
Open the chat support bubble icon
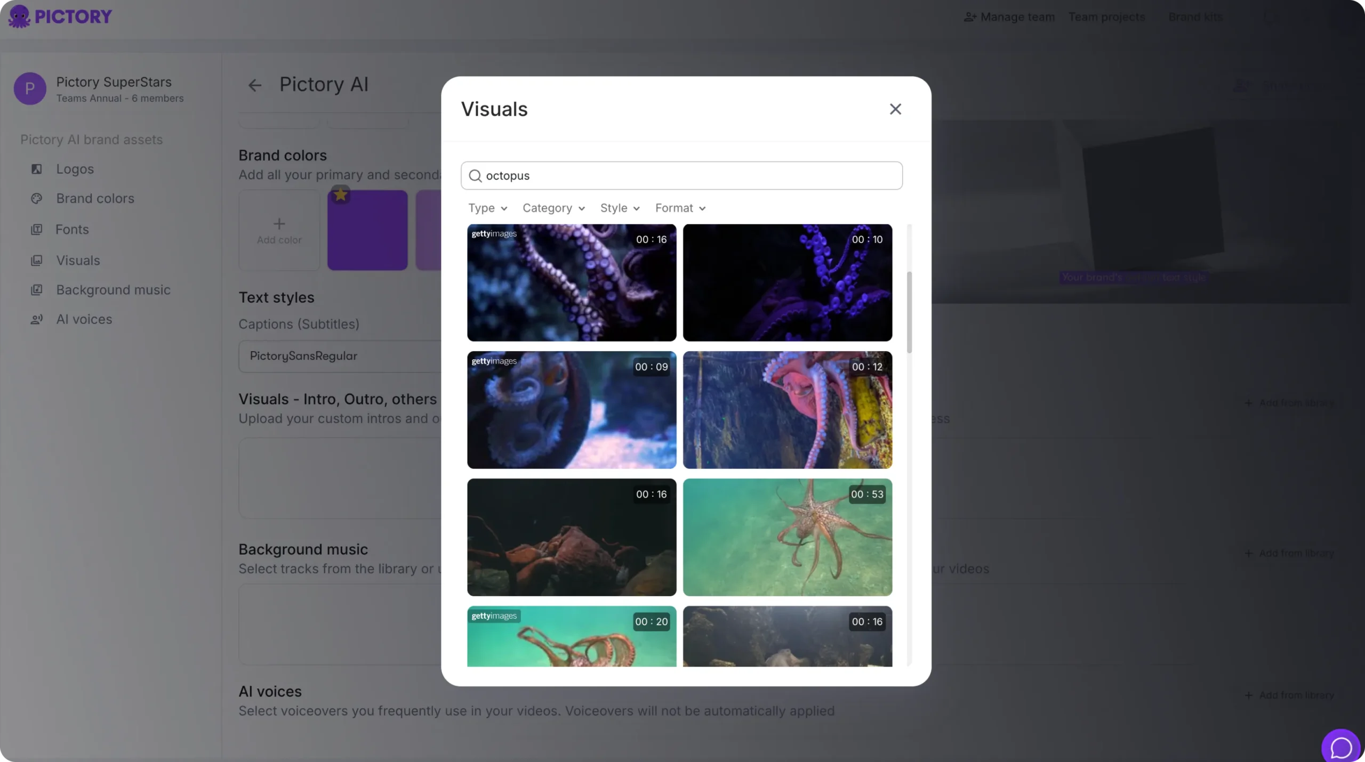tap(1340, 747)
